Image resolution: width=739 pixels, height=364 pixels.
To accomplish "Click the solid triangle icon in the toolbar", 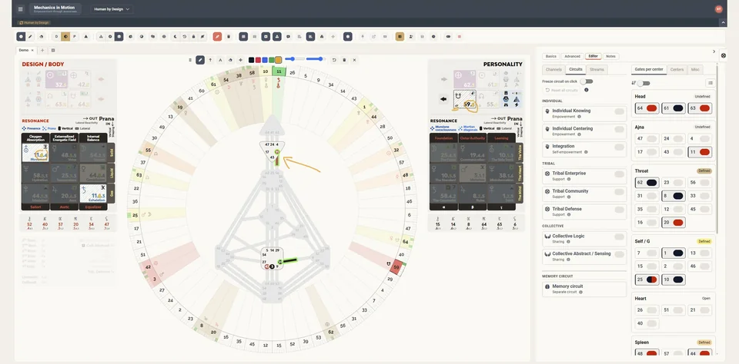I will pos(86,36).
